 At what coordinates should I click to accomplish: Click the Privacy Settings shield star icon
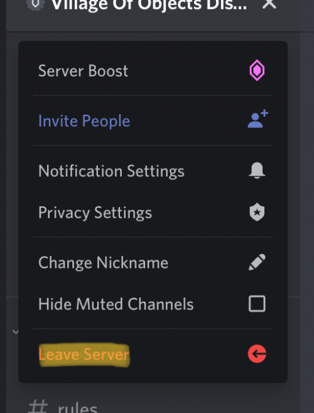click(257, 212)
